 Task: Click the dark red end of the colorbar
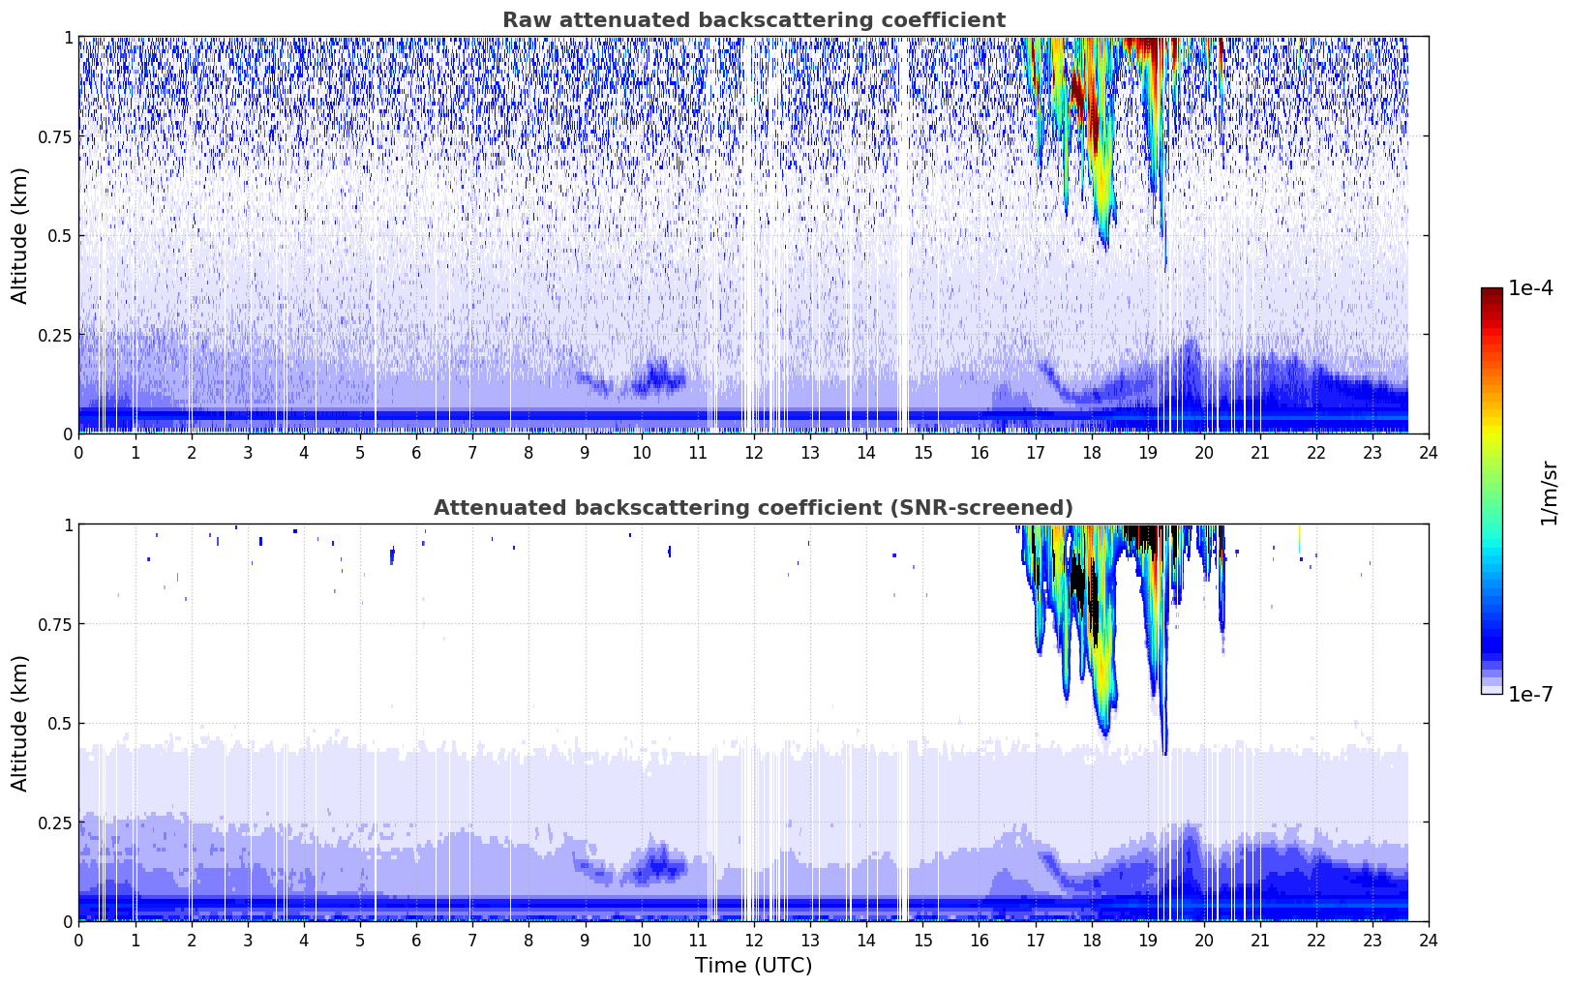tap(1492, 294)
